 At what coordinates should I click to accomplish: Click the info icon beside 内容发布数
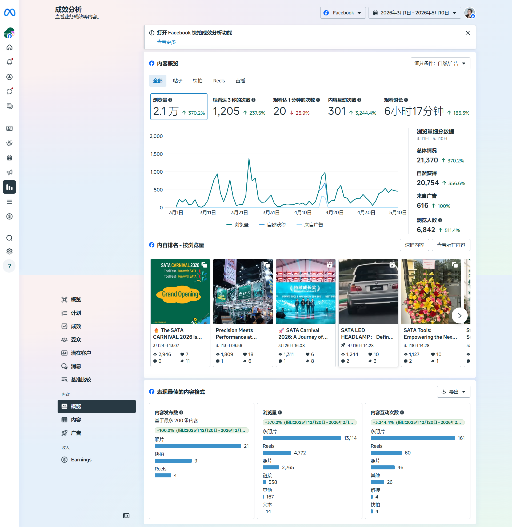181,413
